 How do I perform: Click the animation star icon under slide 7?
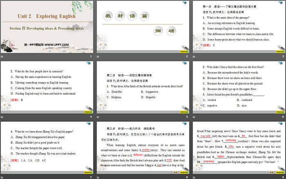[x=2, y=177]
